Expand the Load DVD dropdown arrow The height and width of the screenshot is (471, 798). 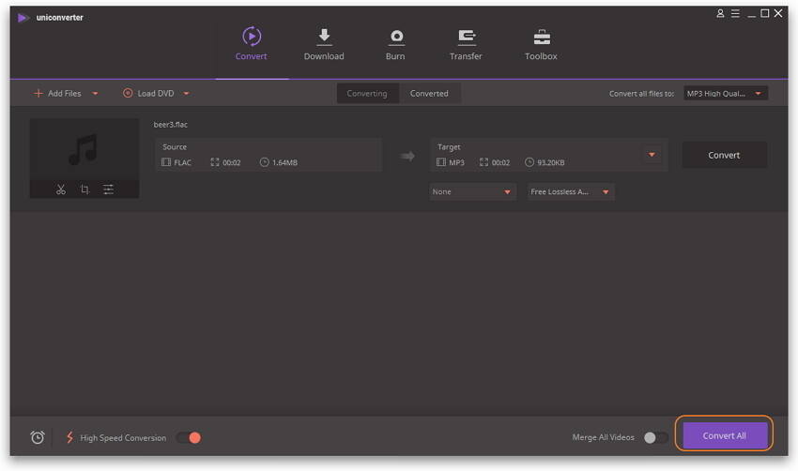click(x=186, y=94)
